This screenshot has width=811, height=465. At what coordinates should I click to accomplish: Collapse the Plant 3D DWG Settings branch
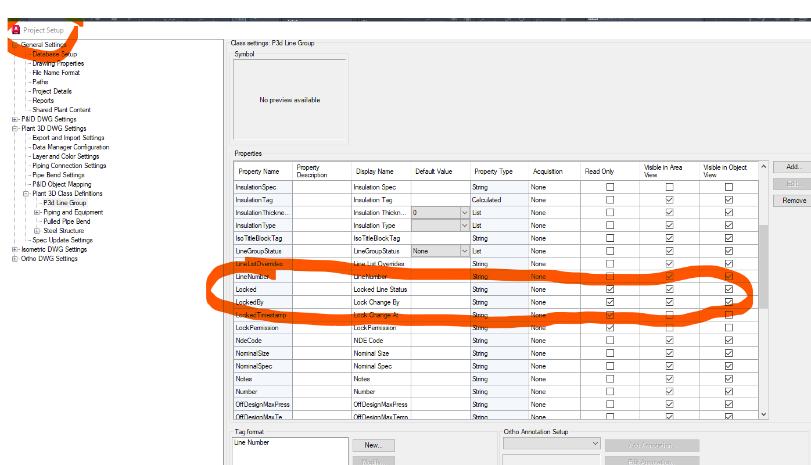tap(14, 128)
